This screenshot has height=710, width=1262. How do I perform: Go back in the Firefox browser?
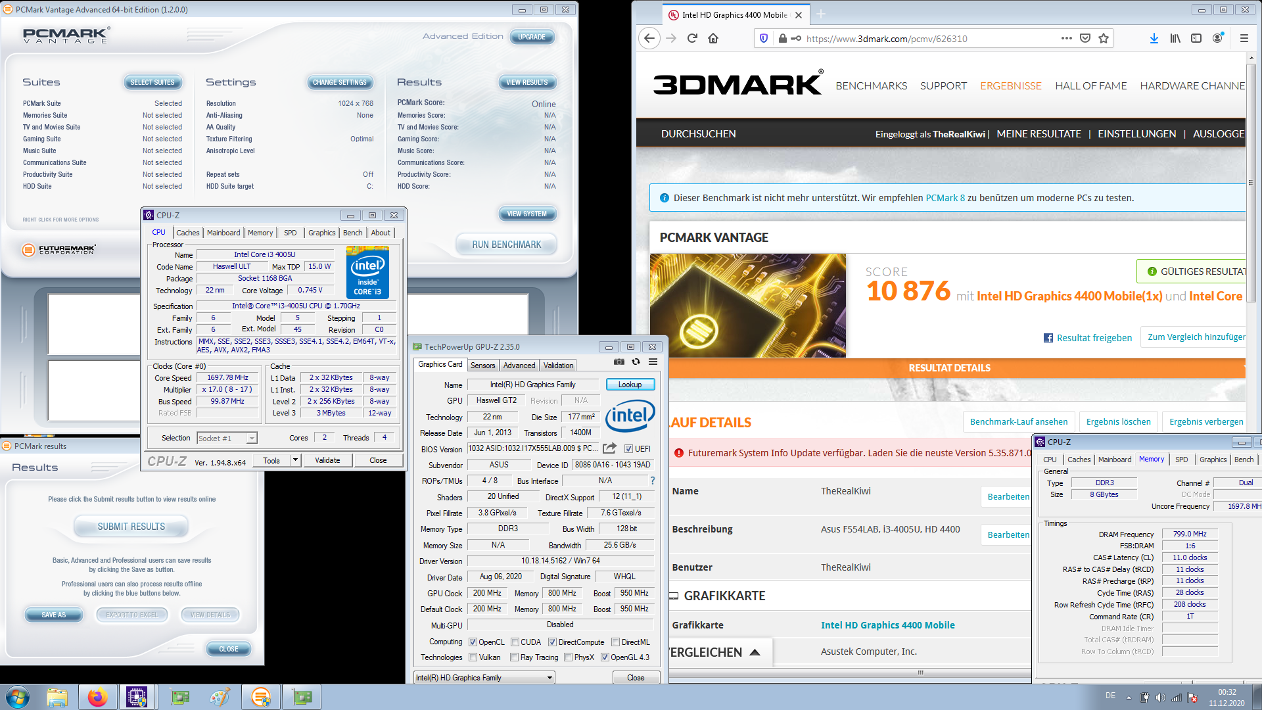(649, 38)
